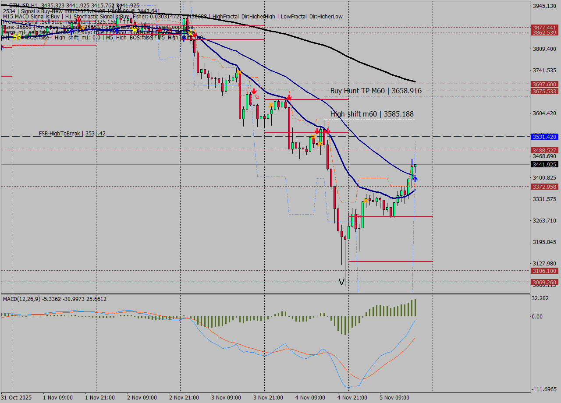Image resolution: width=561 pixels, height=403 pixels.
Task: Click the red sell arrow above 3 Nov 21:00
Action: [x=254, y=92]
